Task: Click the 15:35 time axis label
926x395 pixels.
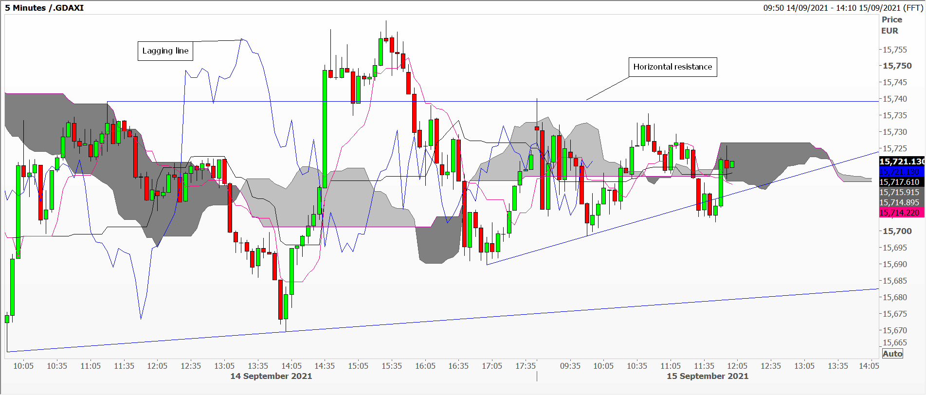Action: [392, 366]
